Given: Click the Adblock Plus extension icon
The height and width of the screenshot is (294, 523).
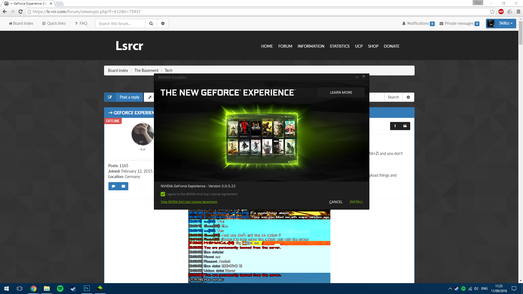Looking at the screenshot, I should [501, 11].
